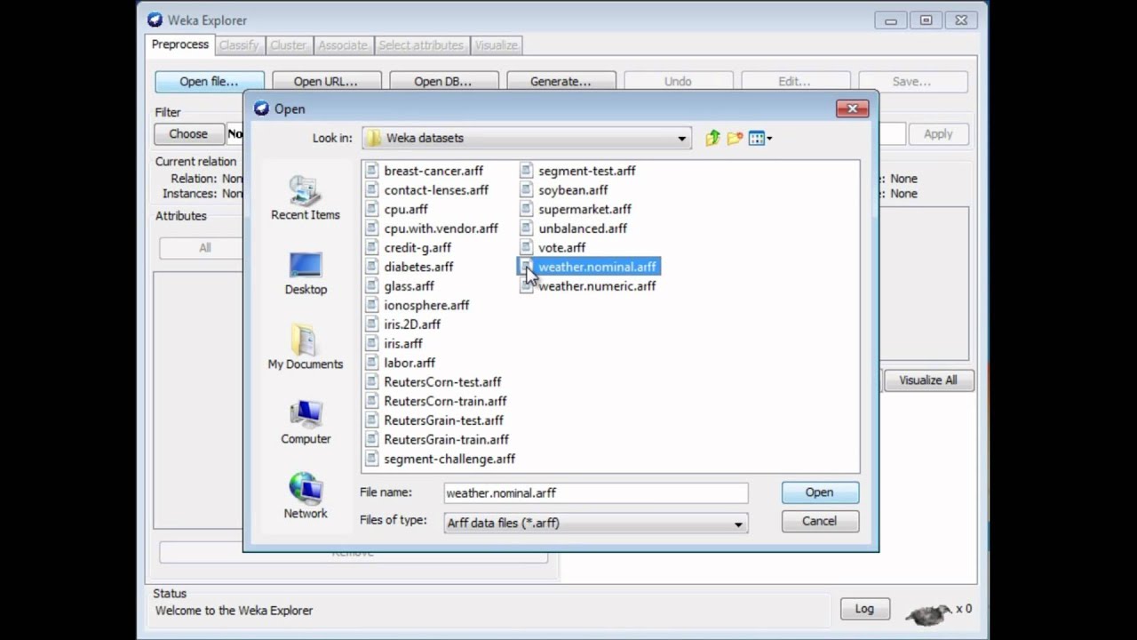Switch to the Visualize tab
The image size is (1137, 640).
pyautogui.click(x=496, y=45)
